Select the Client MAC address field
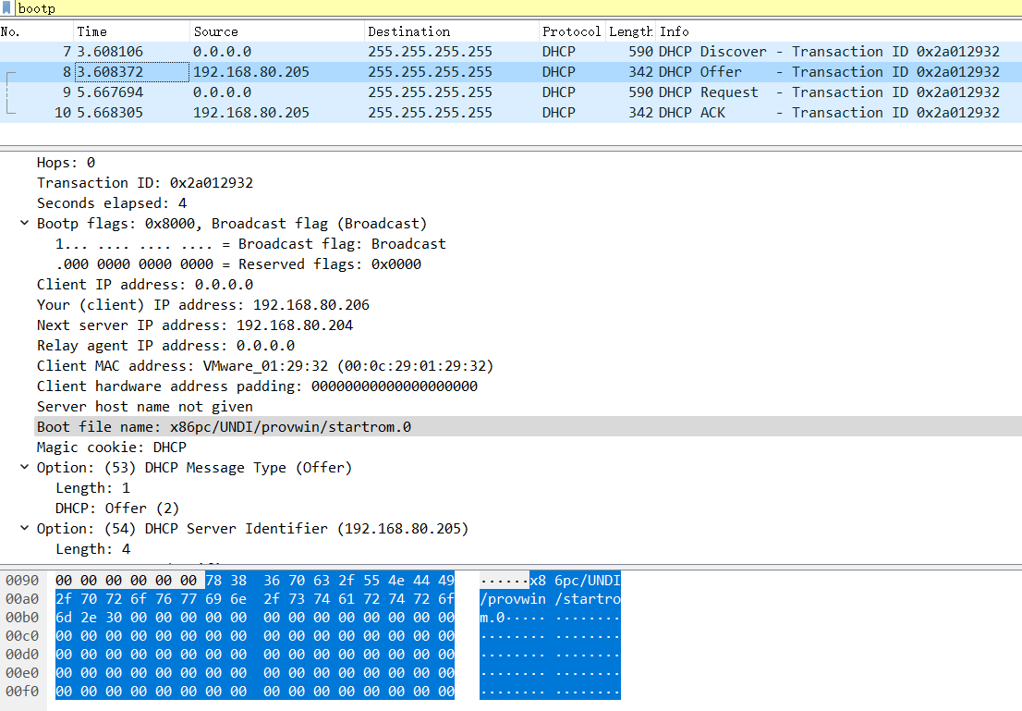Screen dimensions: 1022x711 pos(264,366)
